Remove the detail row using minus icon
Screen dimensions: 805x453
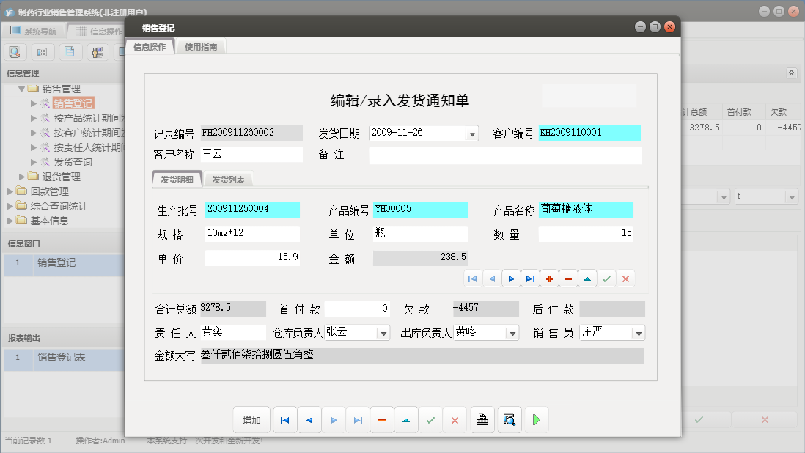[568, 279]
